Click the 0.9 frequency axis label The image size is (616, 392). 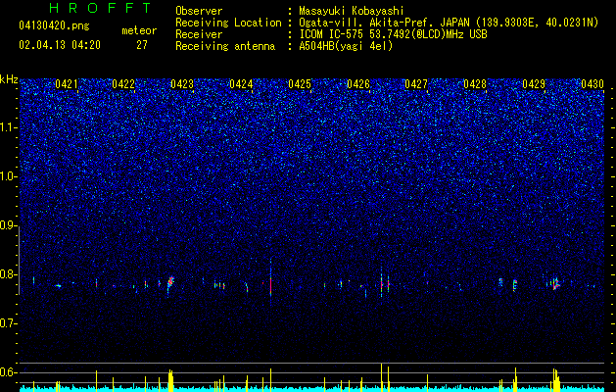tap(9, 225)
